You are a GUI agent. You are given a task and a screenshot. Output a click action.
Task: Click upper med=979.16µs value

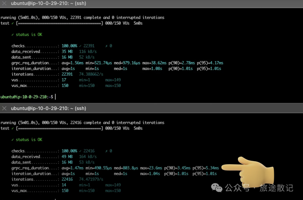point(127,63)
